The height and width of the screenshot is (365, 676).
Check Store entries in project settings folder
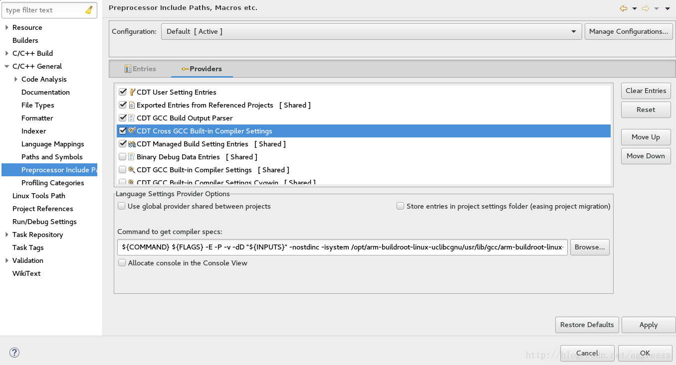click(400, 206)
